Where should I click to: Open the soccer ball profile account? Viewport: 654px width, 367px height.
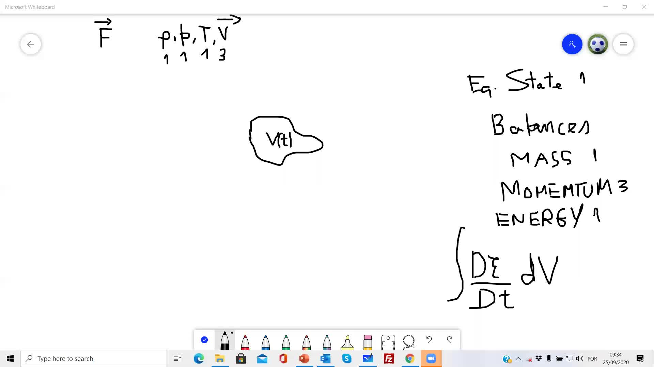pyautogui.click(x=598, y=44)
